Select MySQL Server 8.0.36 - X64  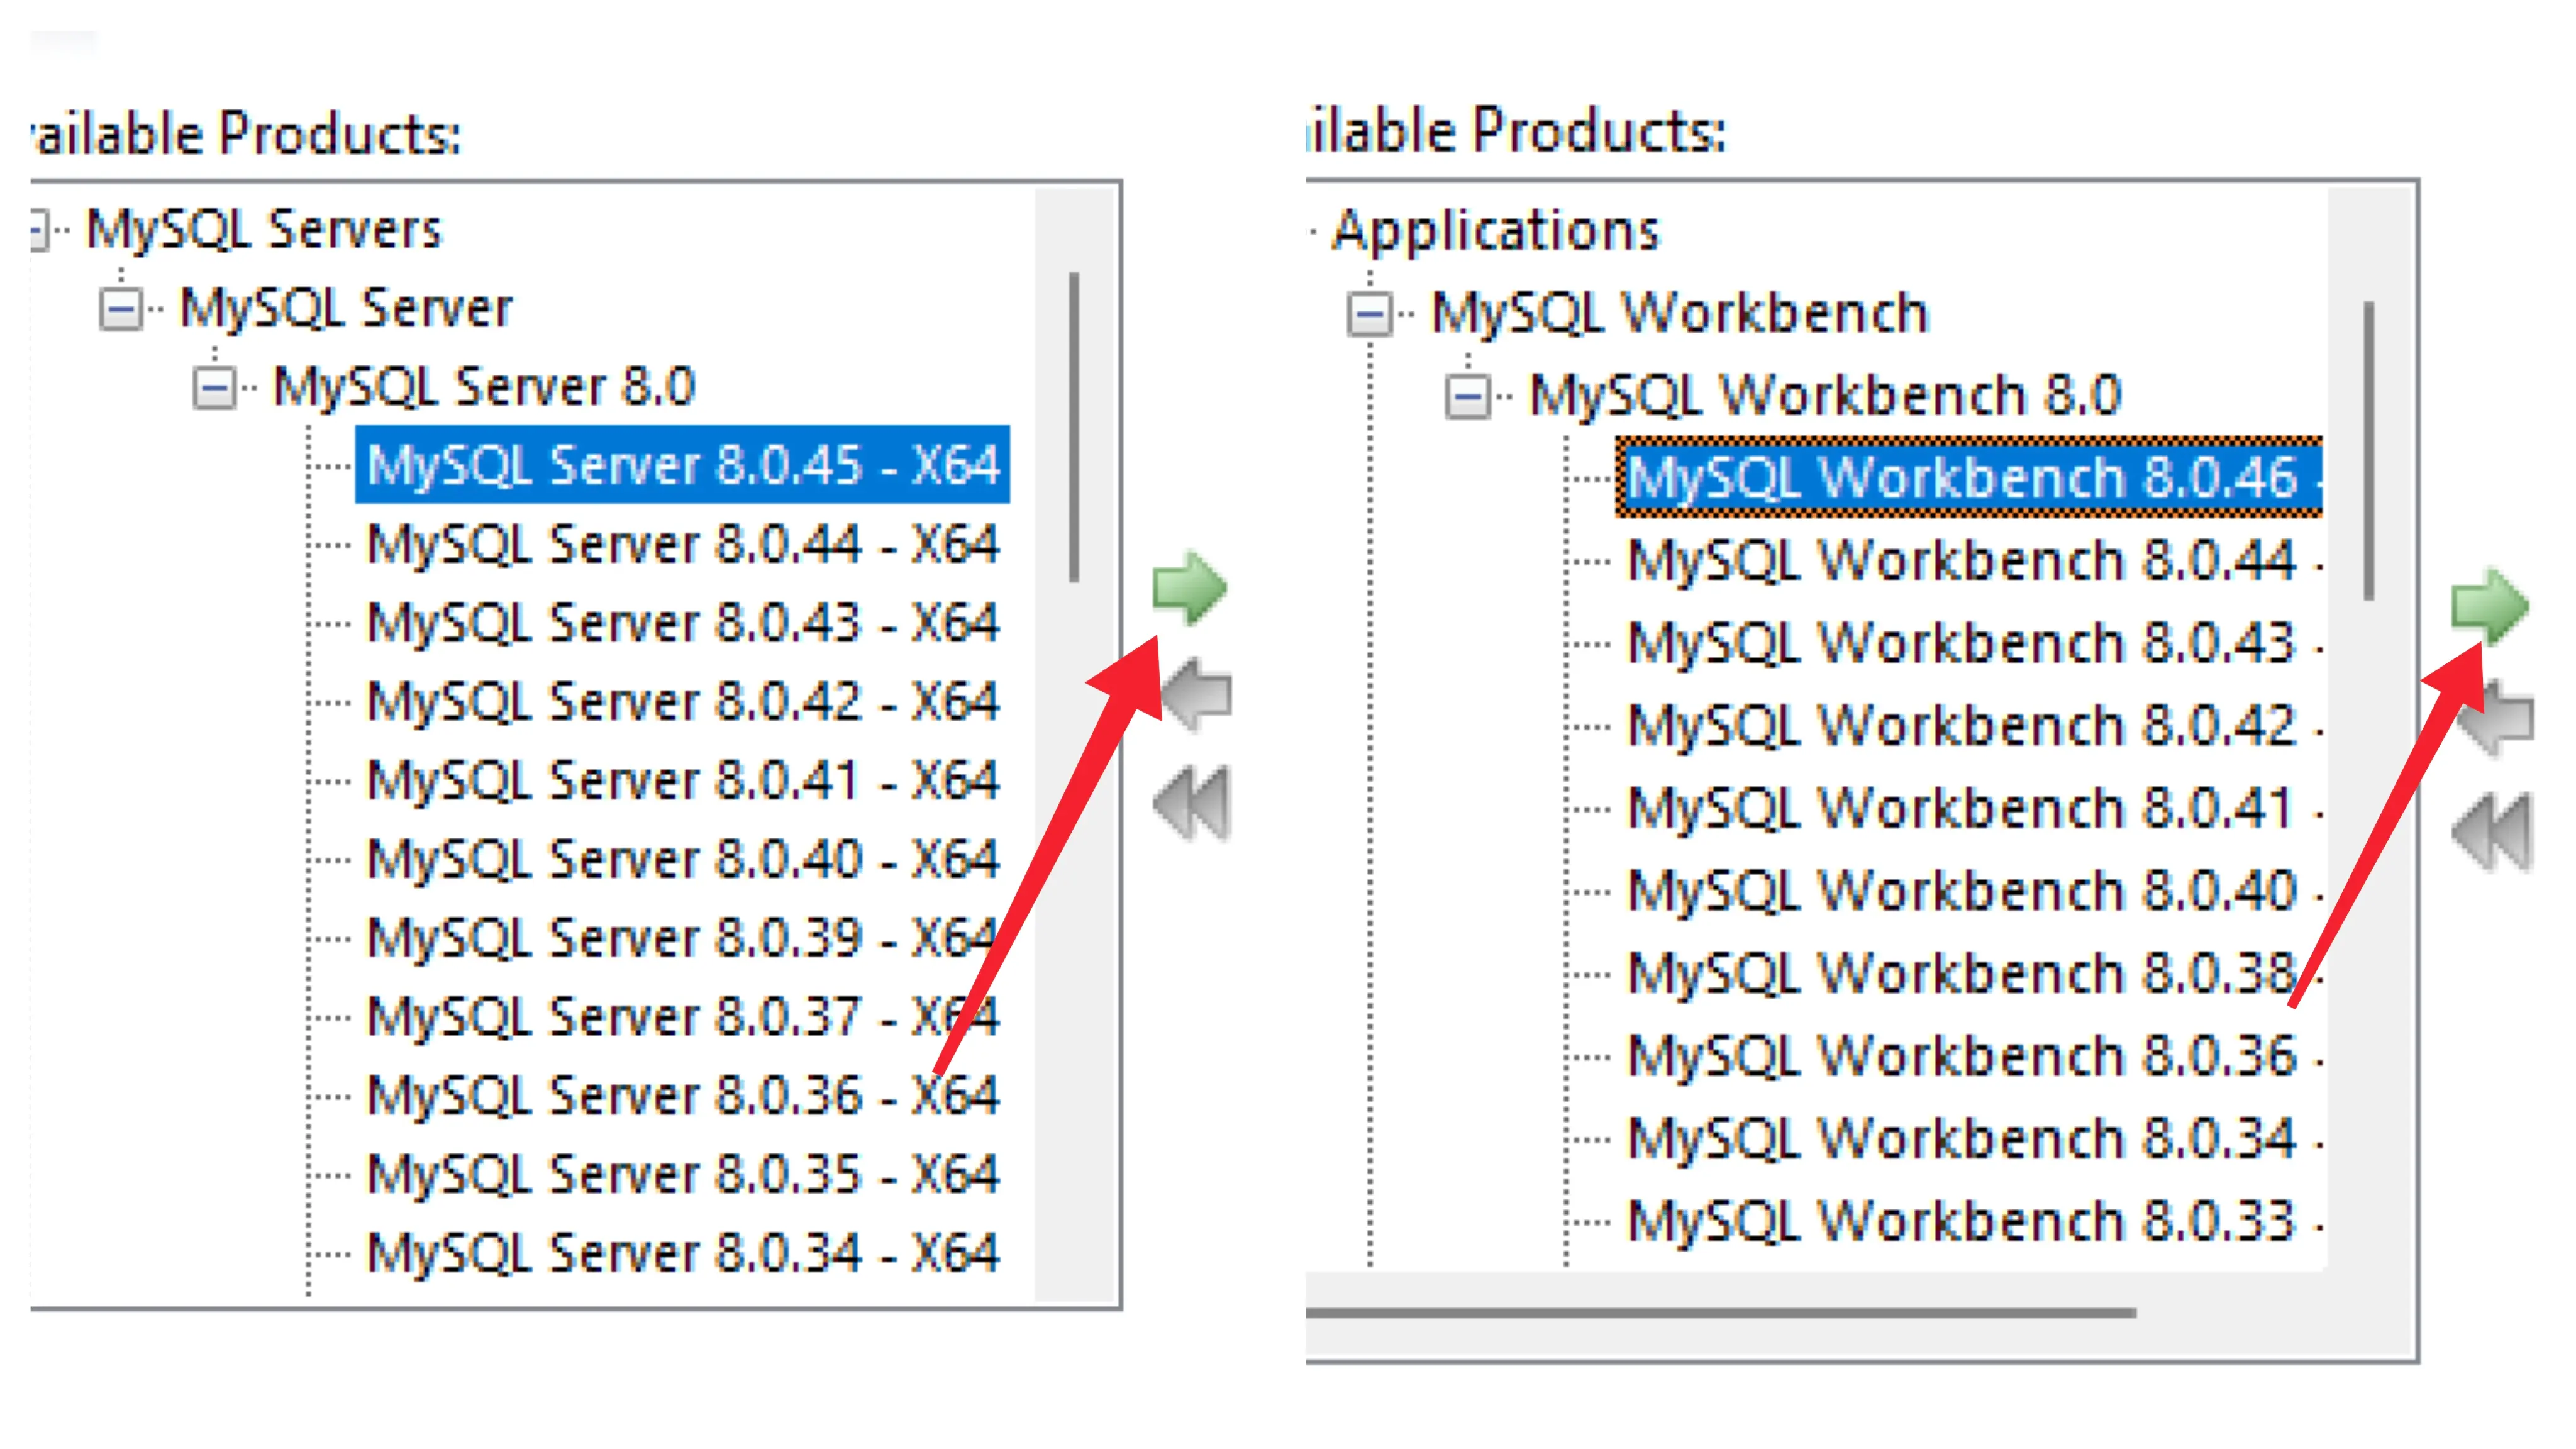click(683, 1095)
